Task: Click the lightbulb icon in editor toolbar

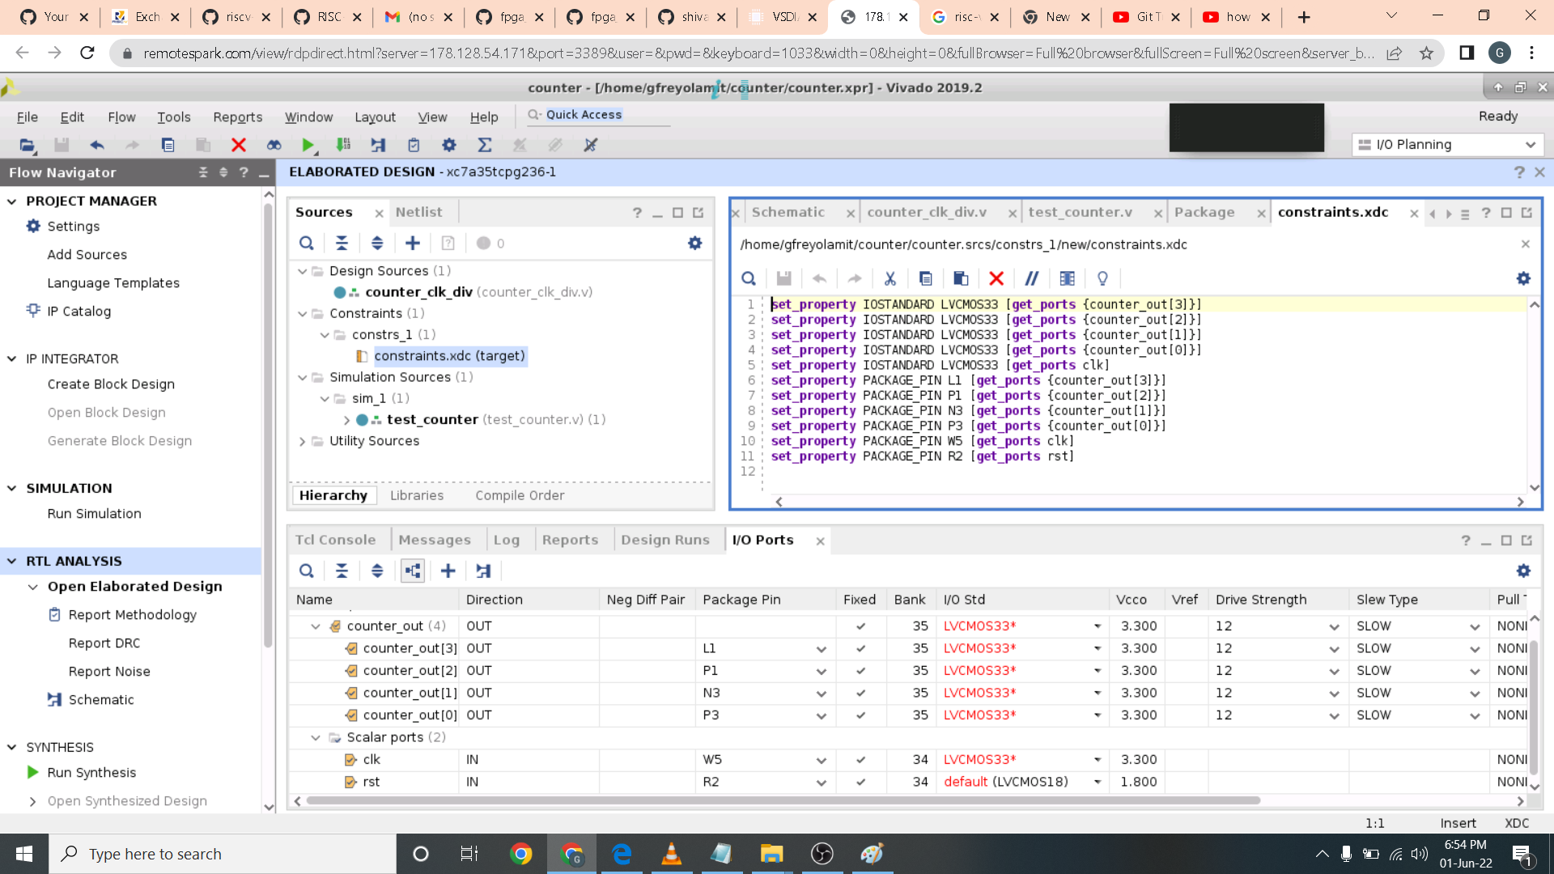Action: click(x=1102, y=278)
